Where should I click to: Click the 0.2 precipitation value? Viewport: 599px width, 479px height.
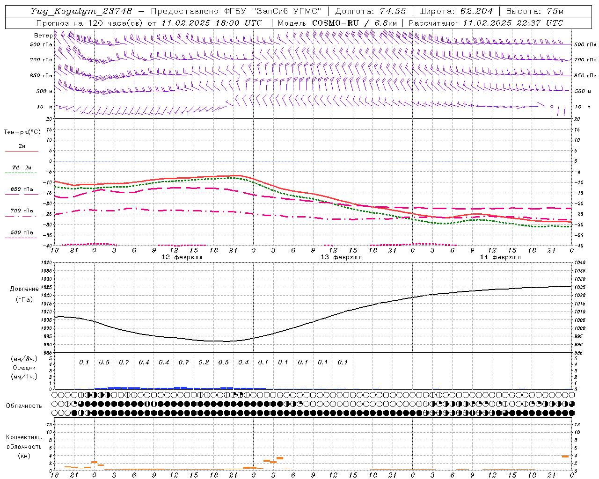pyautogui.click(x=204, y=362)
